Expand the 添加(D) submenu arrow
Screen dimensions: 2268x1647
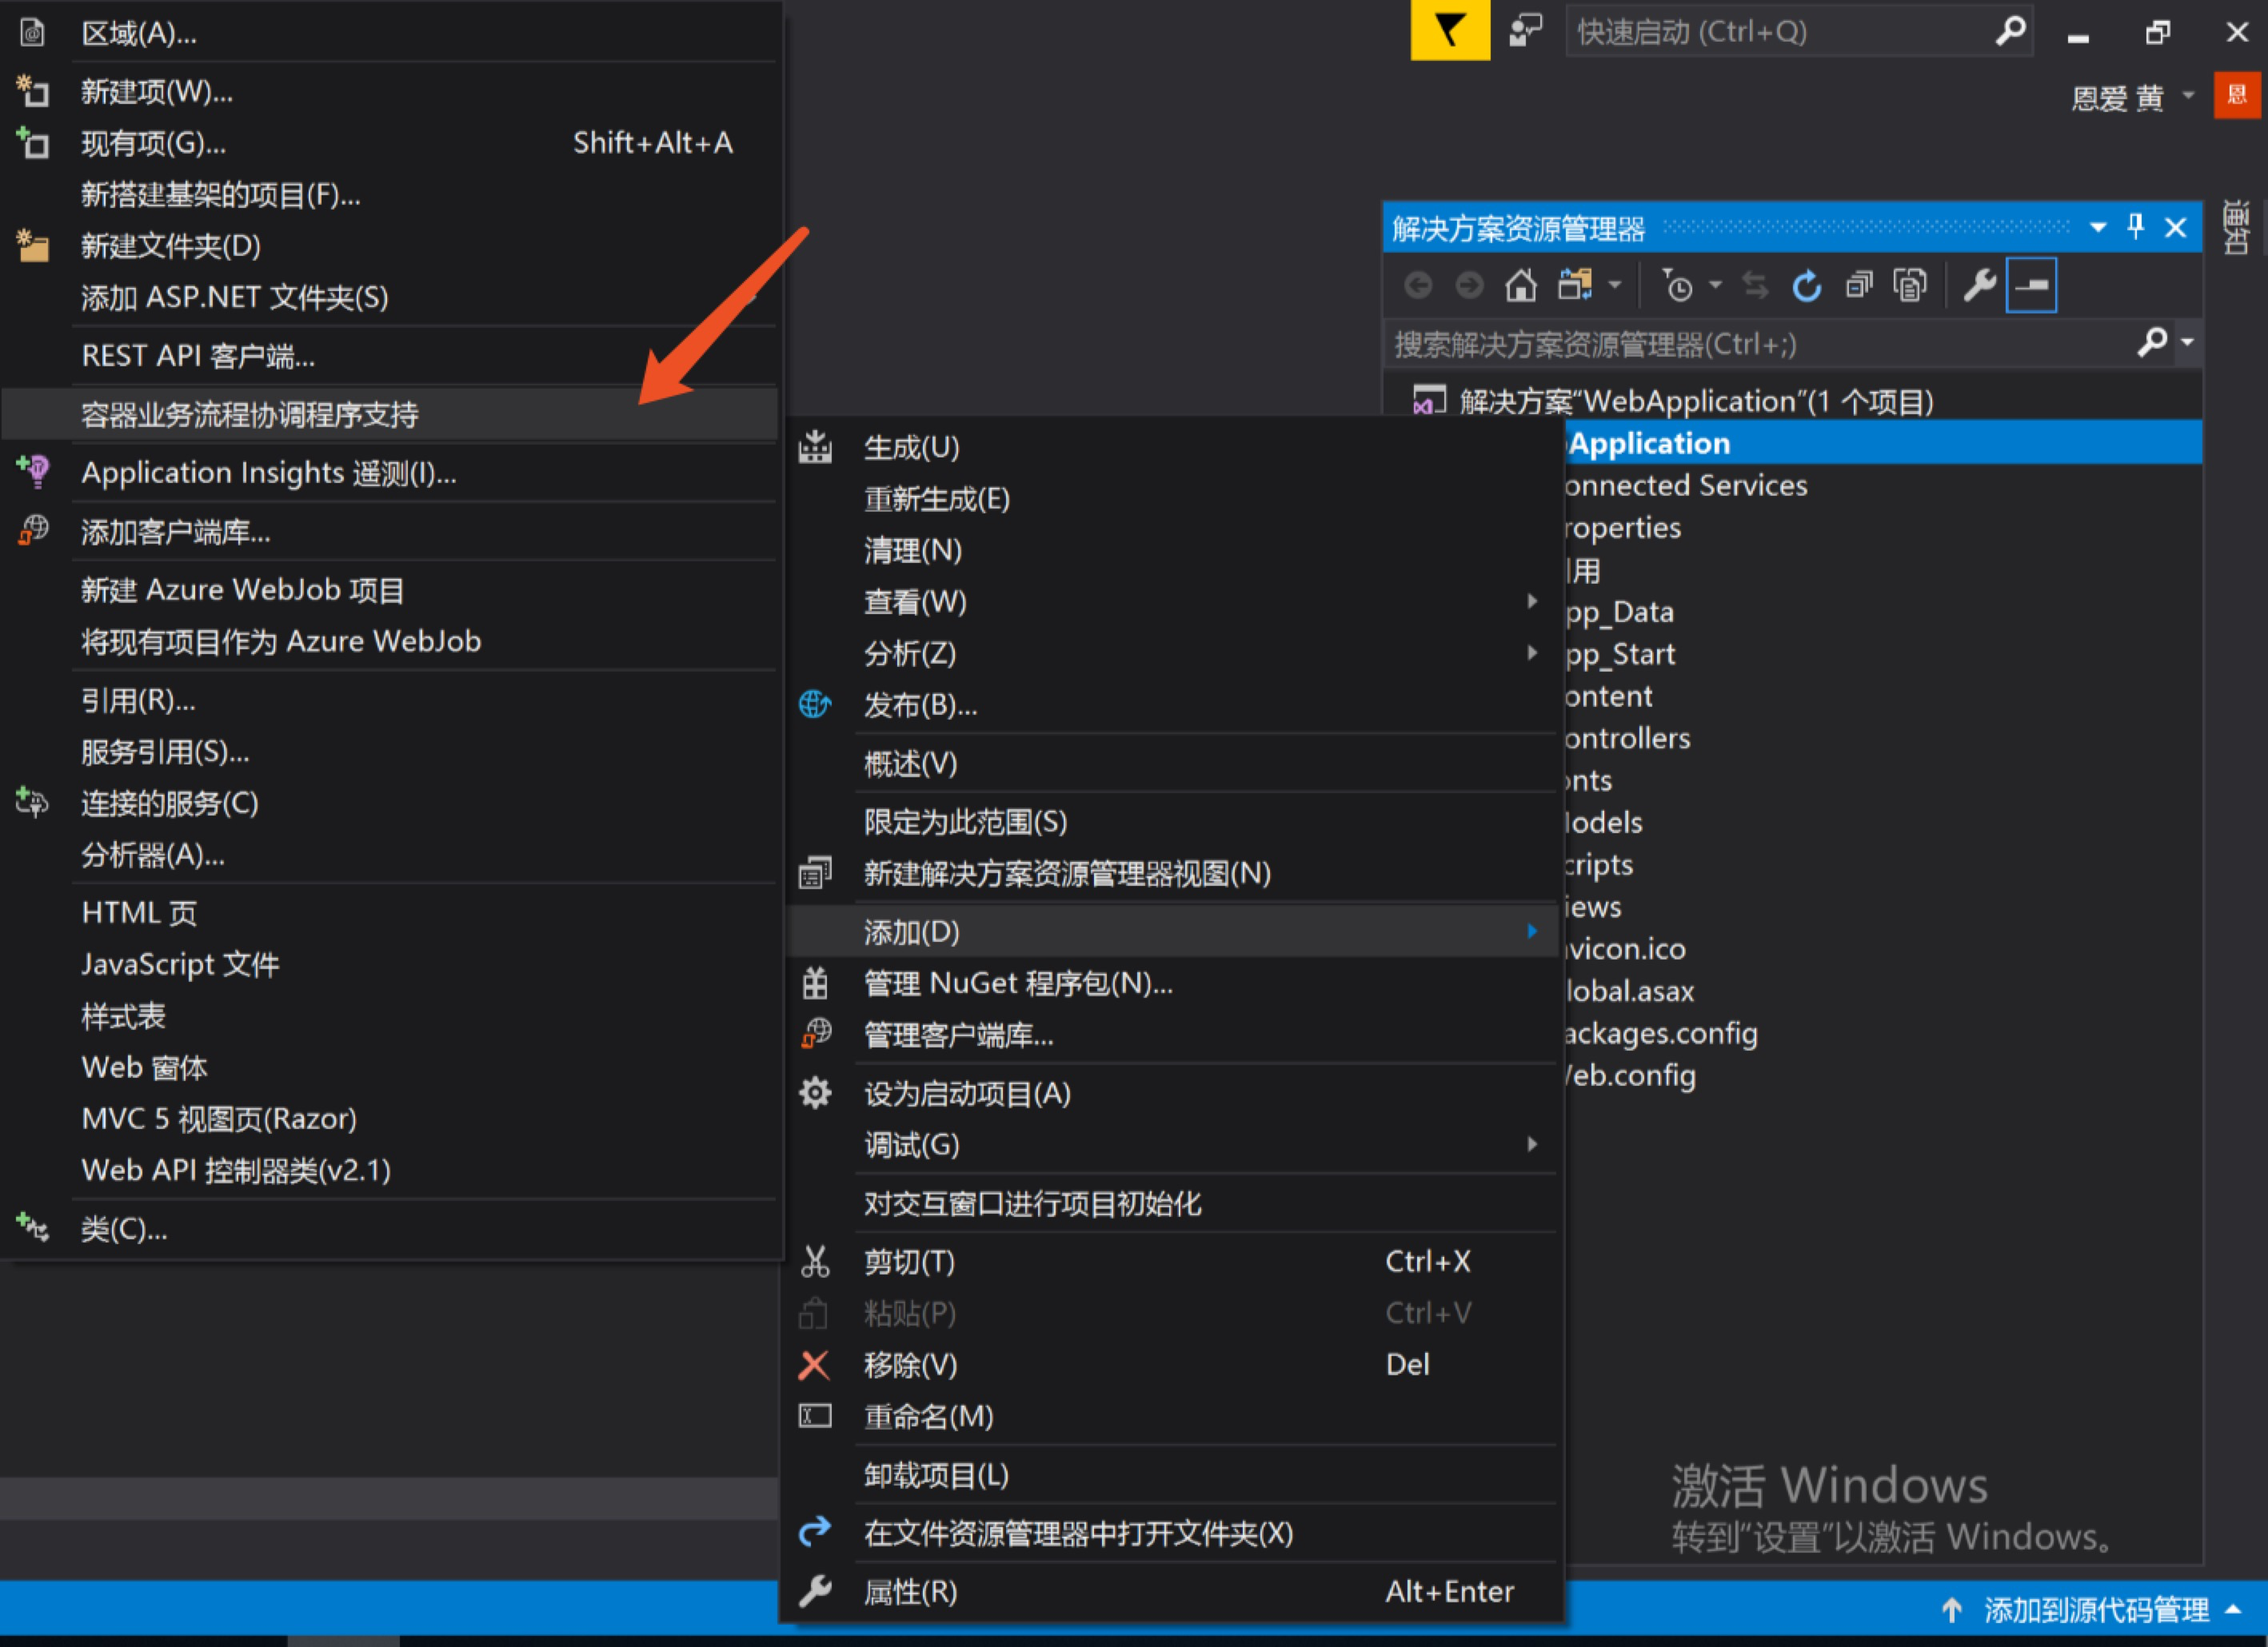pyautogui.click(x=1532, y=931)
